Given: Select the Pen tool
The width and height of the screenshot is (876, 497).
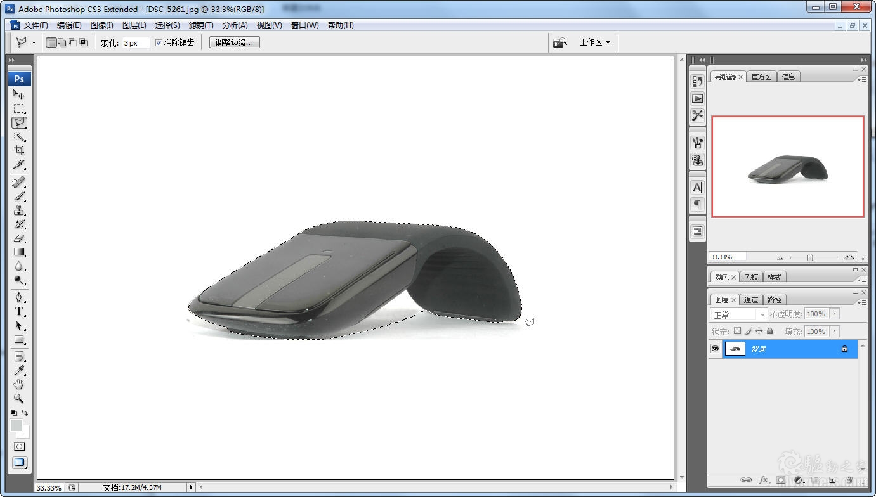Looking at the screenshot, I should click(19, 297).
